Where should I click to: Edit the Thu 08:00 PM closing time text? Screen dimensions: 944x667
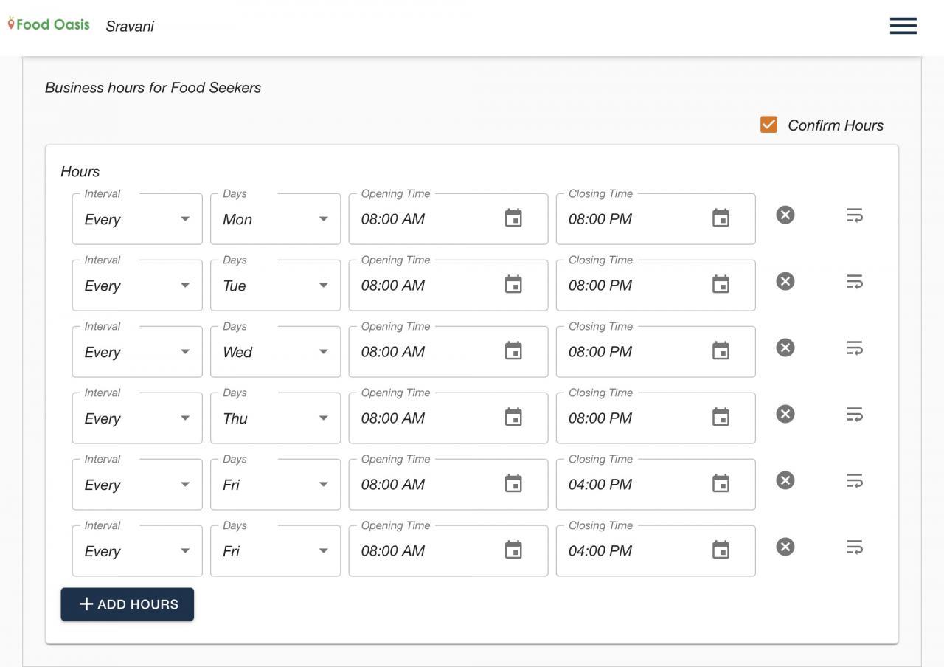[600, 418]
